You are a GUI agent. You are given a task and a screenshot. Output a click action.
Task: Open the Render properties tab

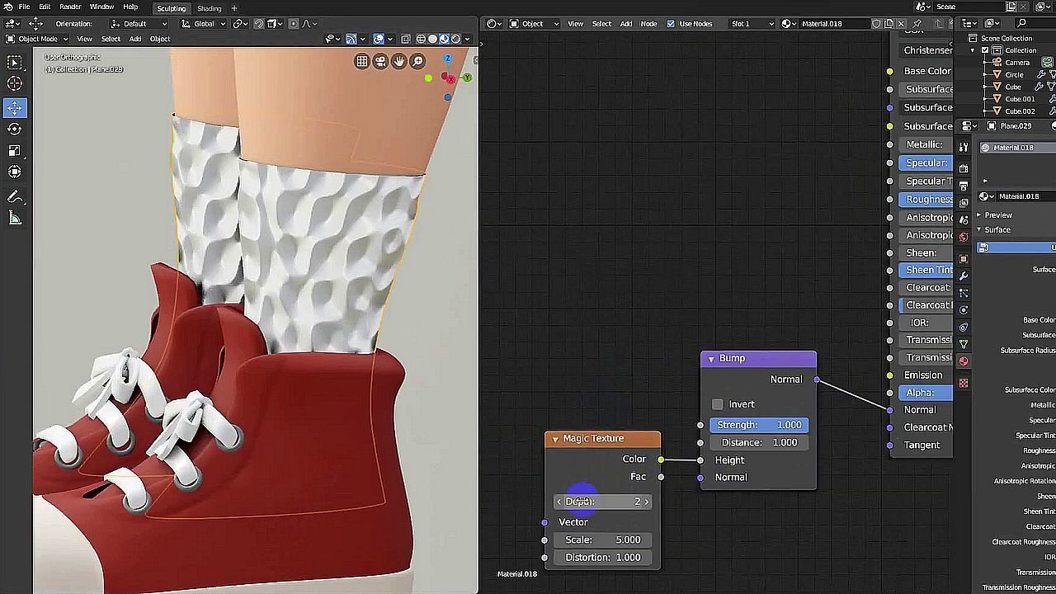coord(964,169)
